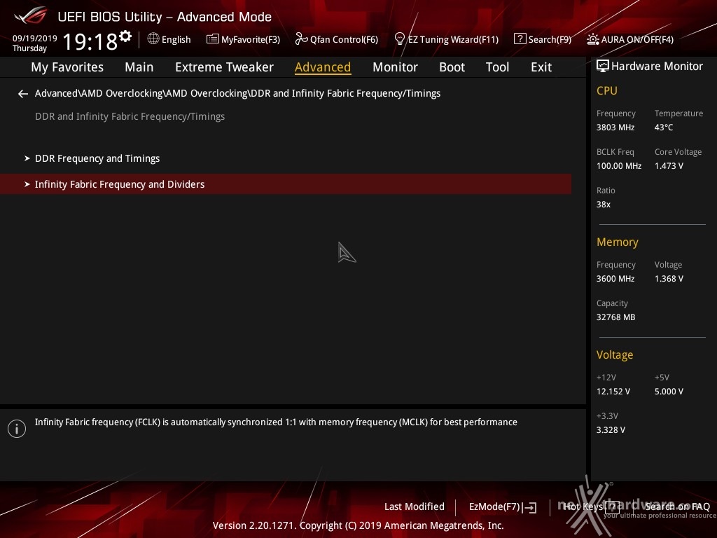Image resolution: width=717 pixels, height=538 pixels.
Task: Click +3.3V value 3.328 V
Action: point(611,430)
